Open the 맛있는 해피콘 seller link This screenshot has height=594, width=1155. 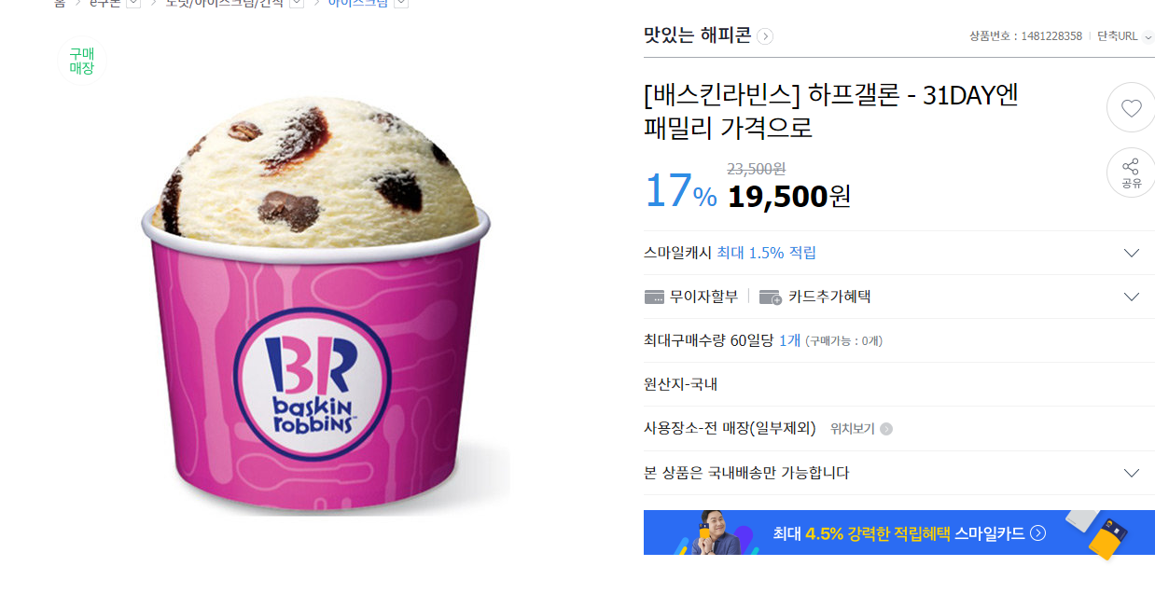click(x=697, y=35)
